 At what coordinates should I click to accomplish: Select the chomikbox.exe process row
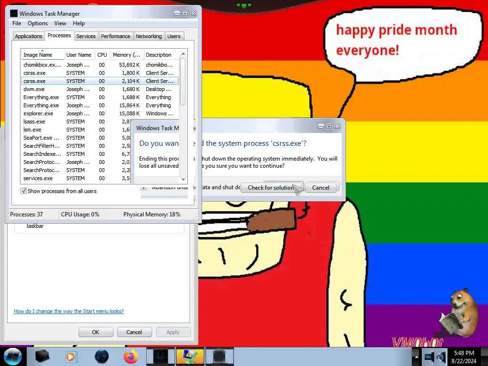click(100, 65)
